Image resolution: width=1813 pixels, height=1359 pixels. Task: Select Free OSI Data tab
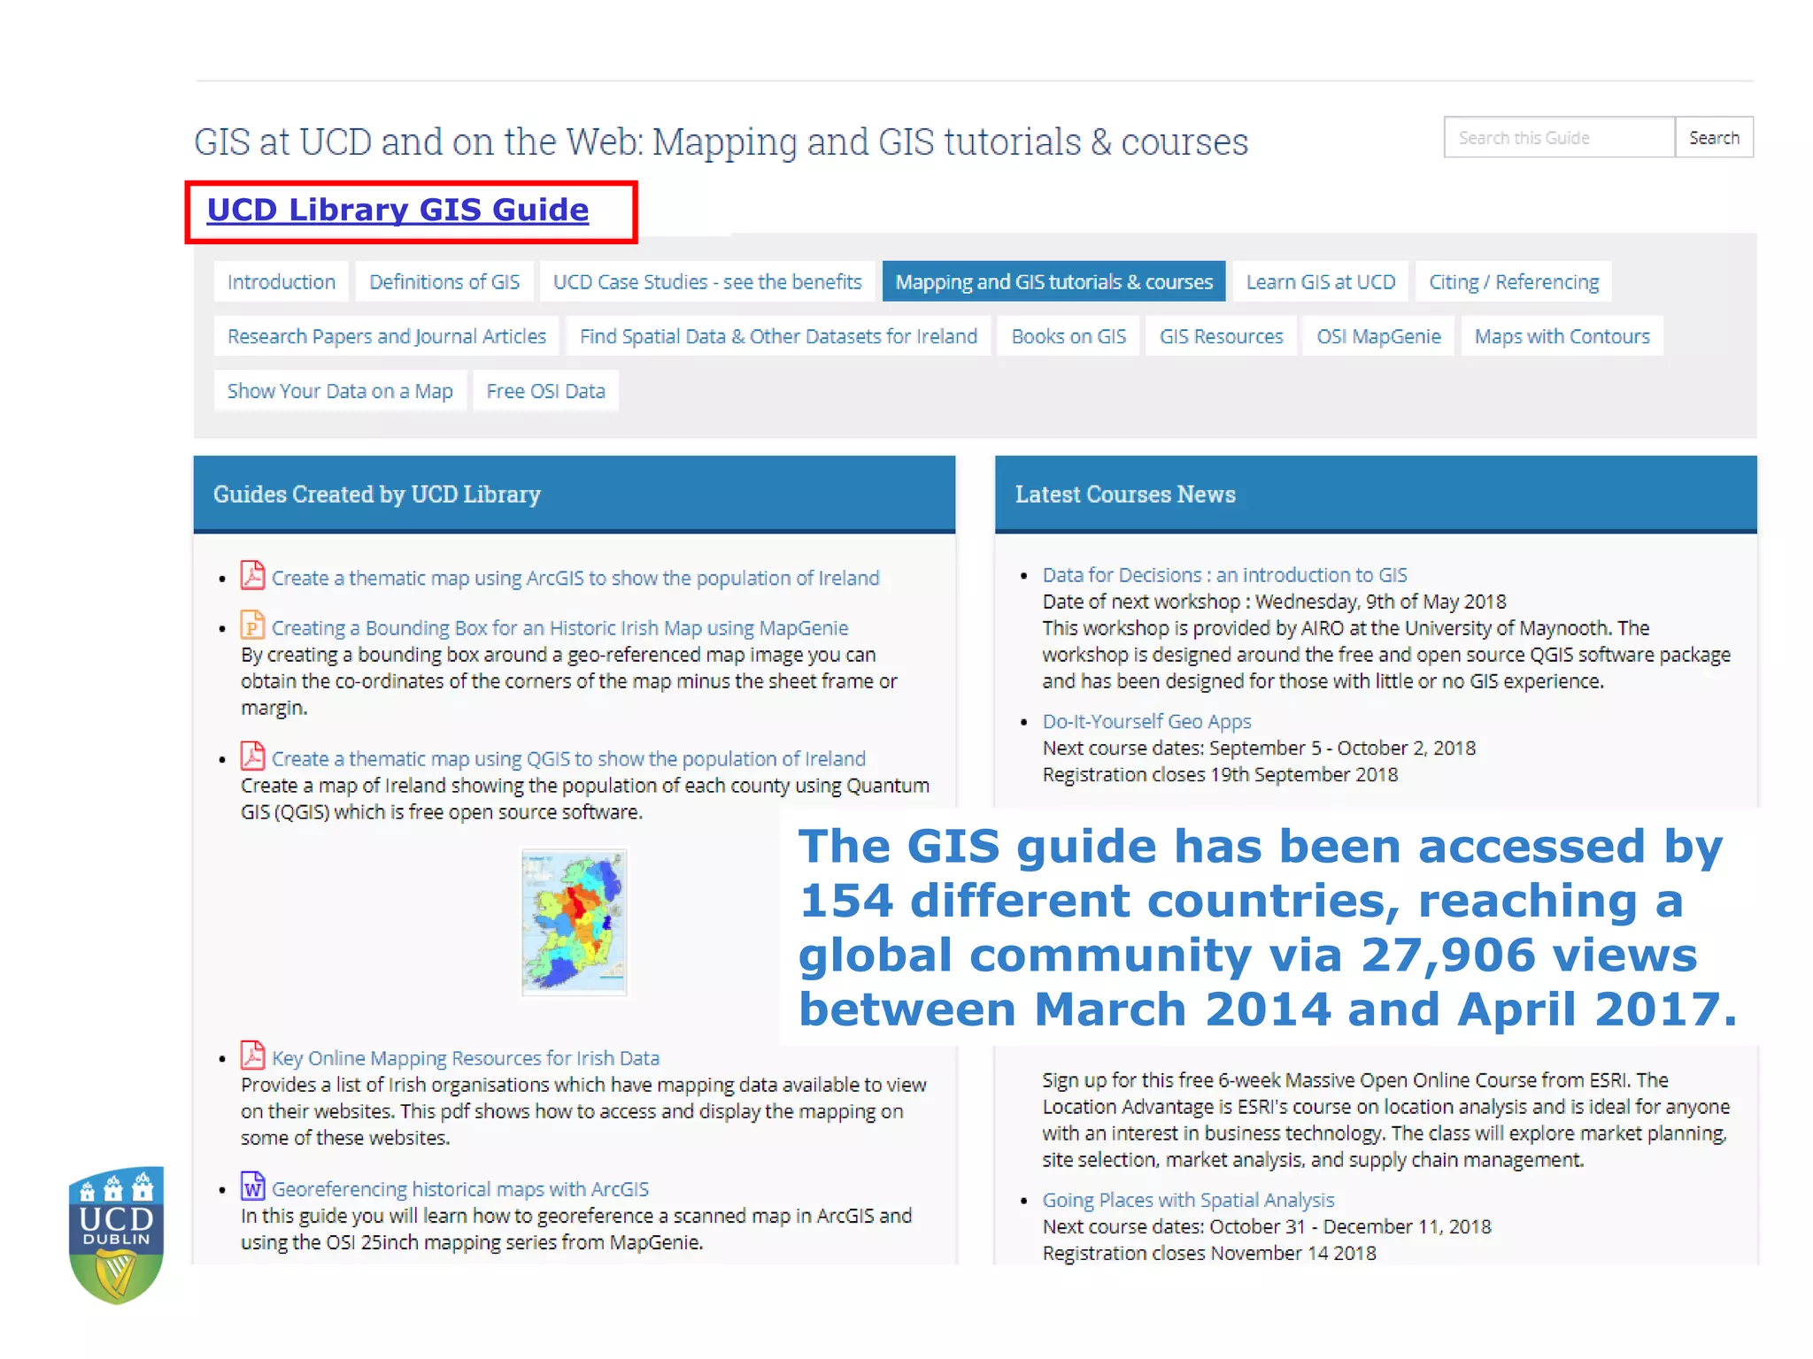point(545,391)
